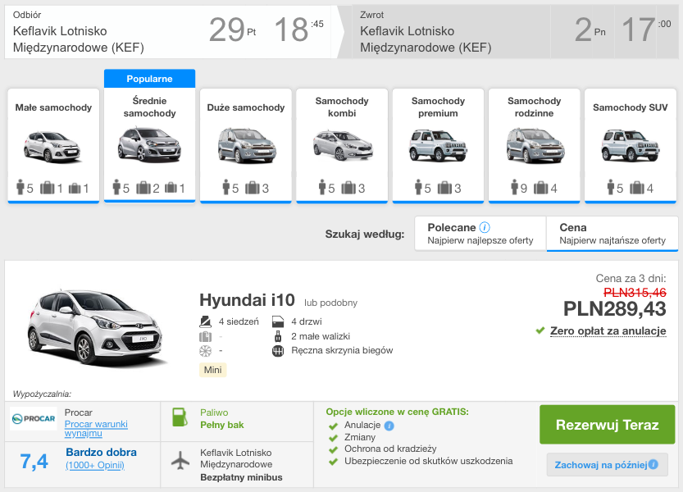Click the checkmark beside Ochrona od kradzieży
This screenshot has width=683, height=492.
coord(333,449)
